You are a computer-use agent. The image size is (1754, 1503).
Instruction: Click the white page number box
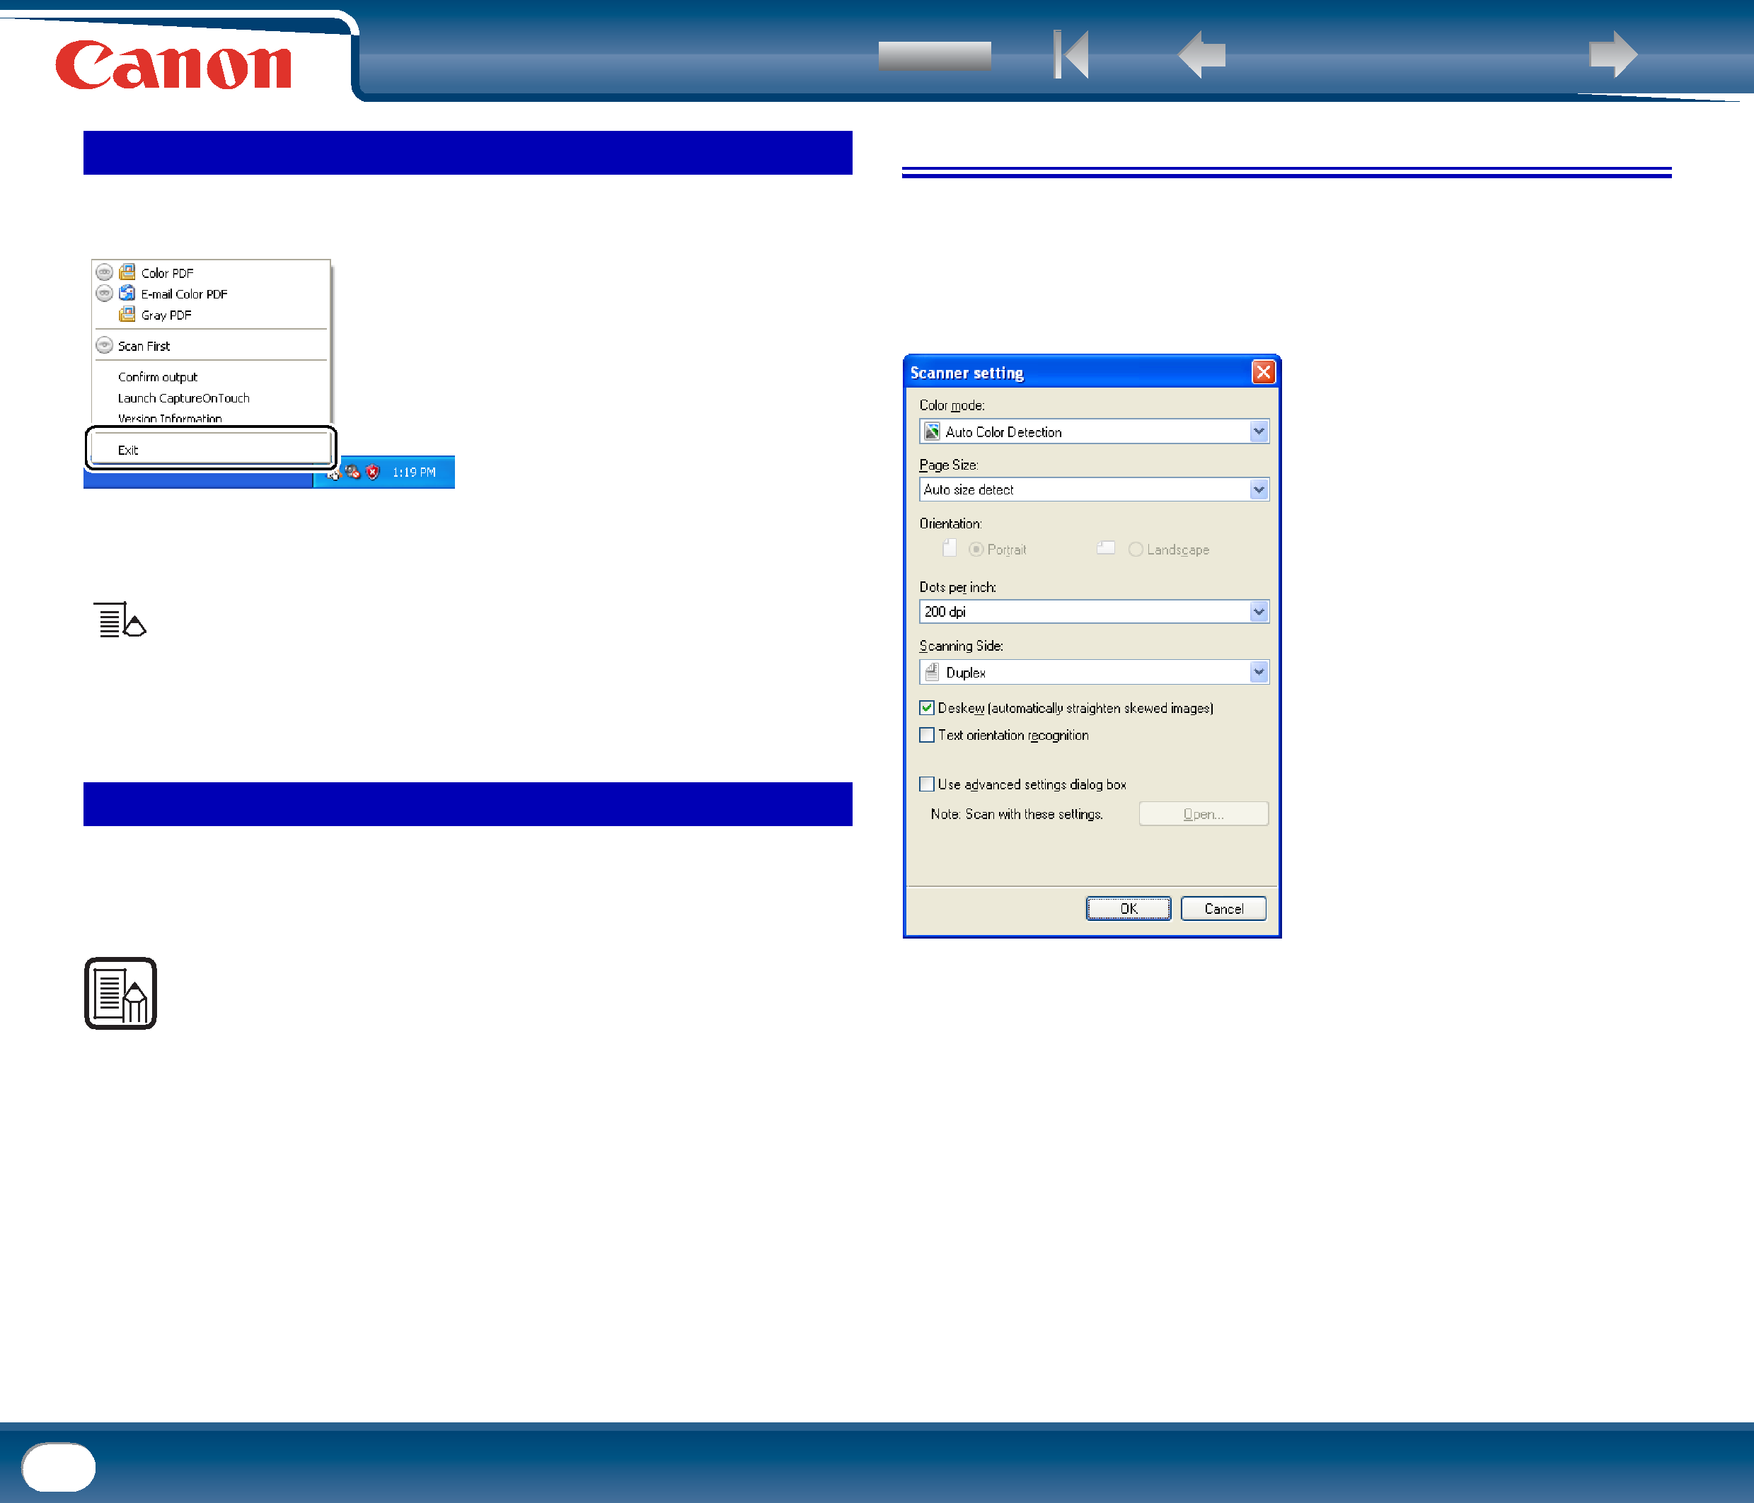[59, 1467]
